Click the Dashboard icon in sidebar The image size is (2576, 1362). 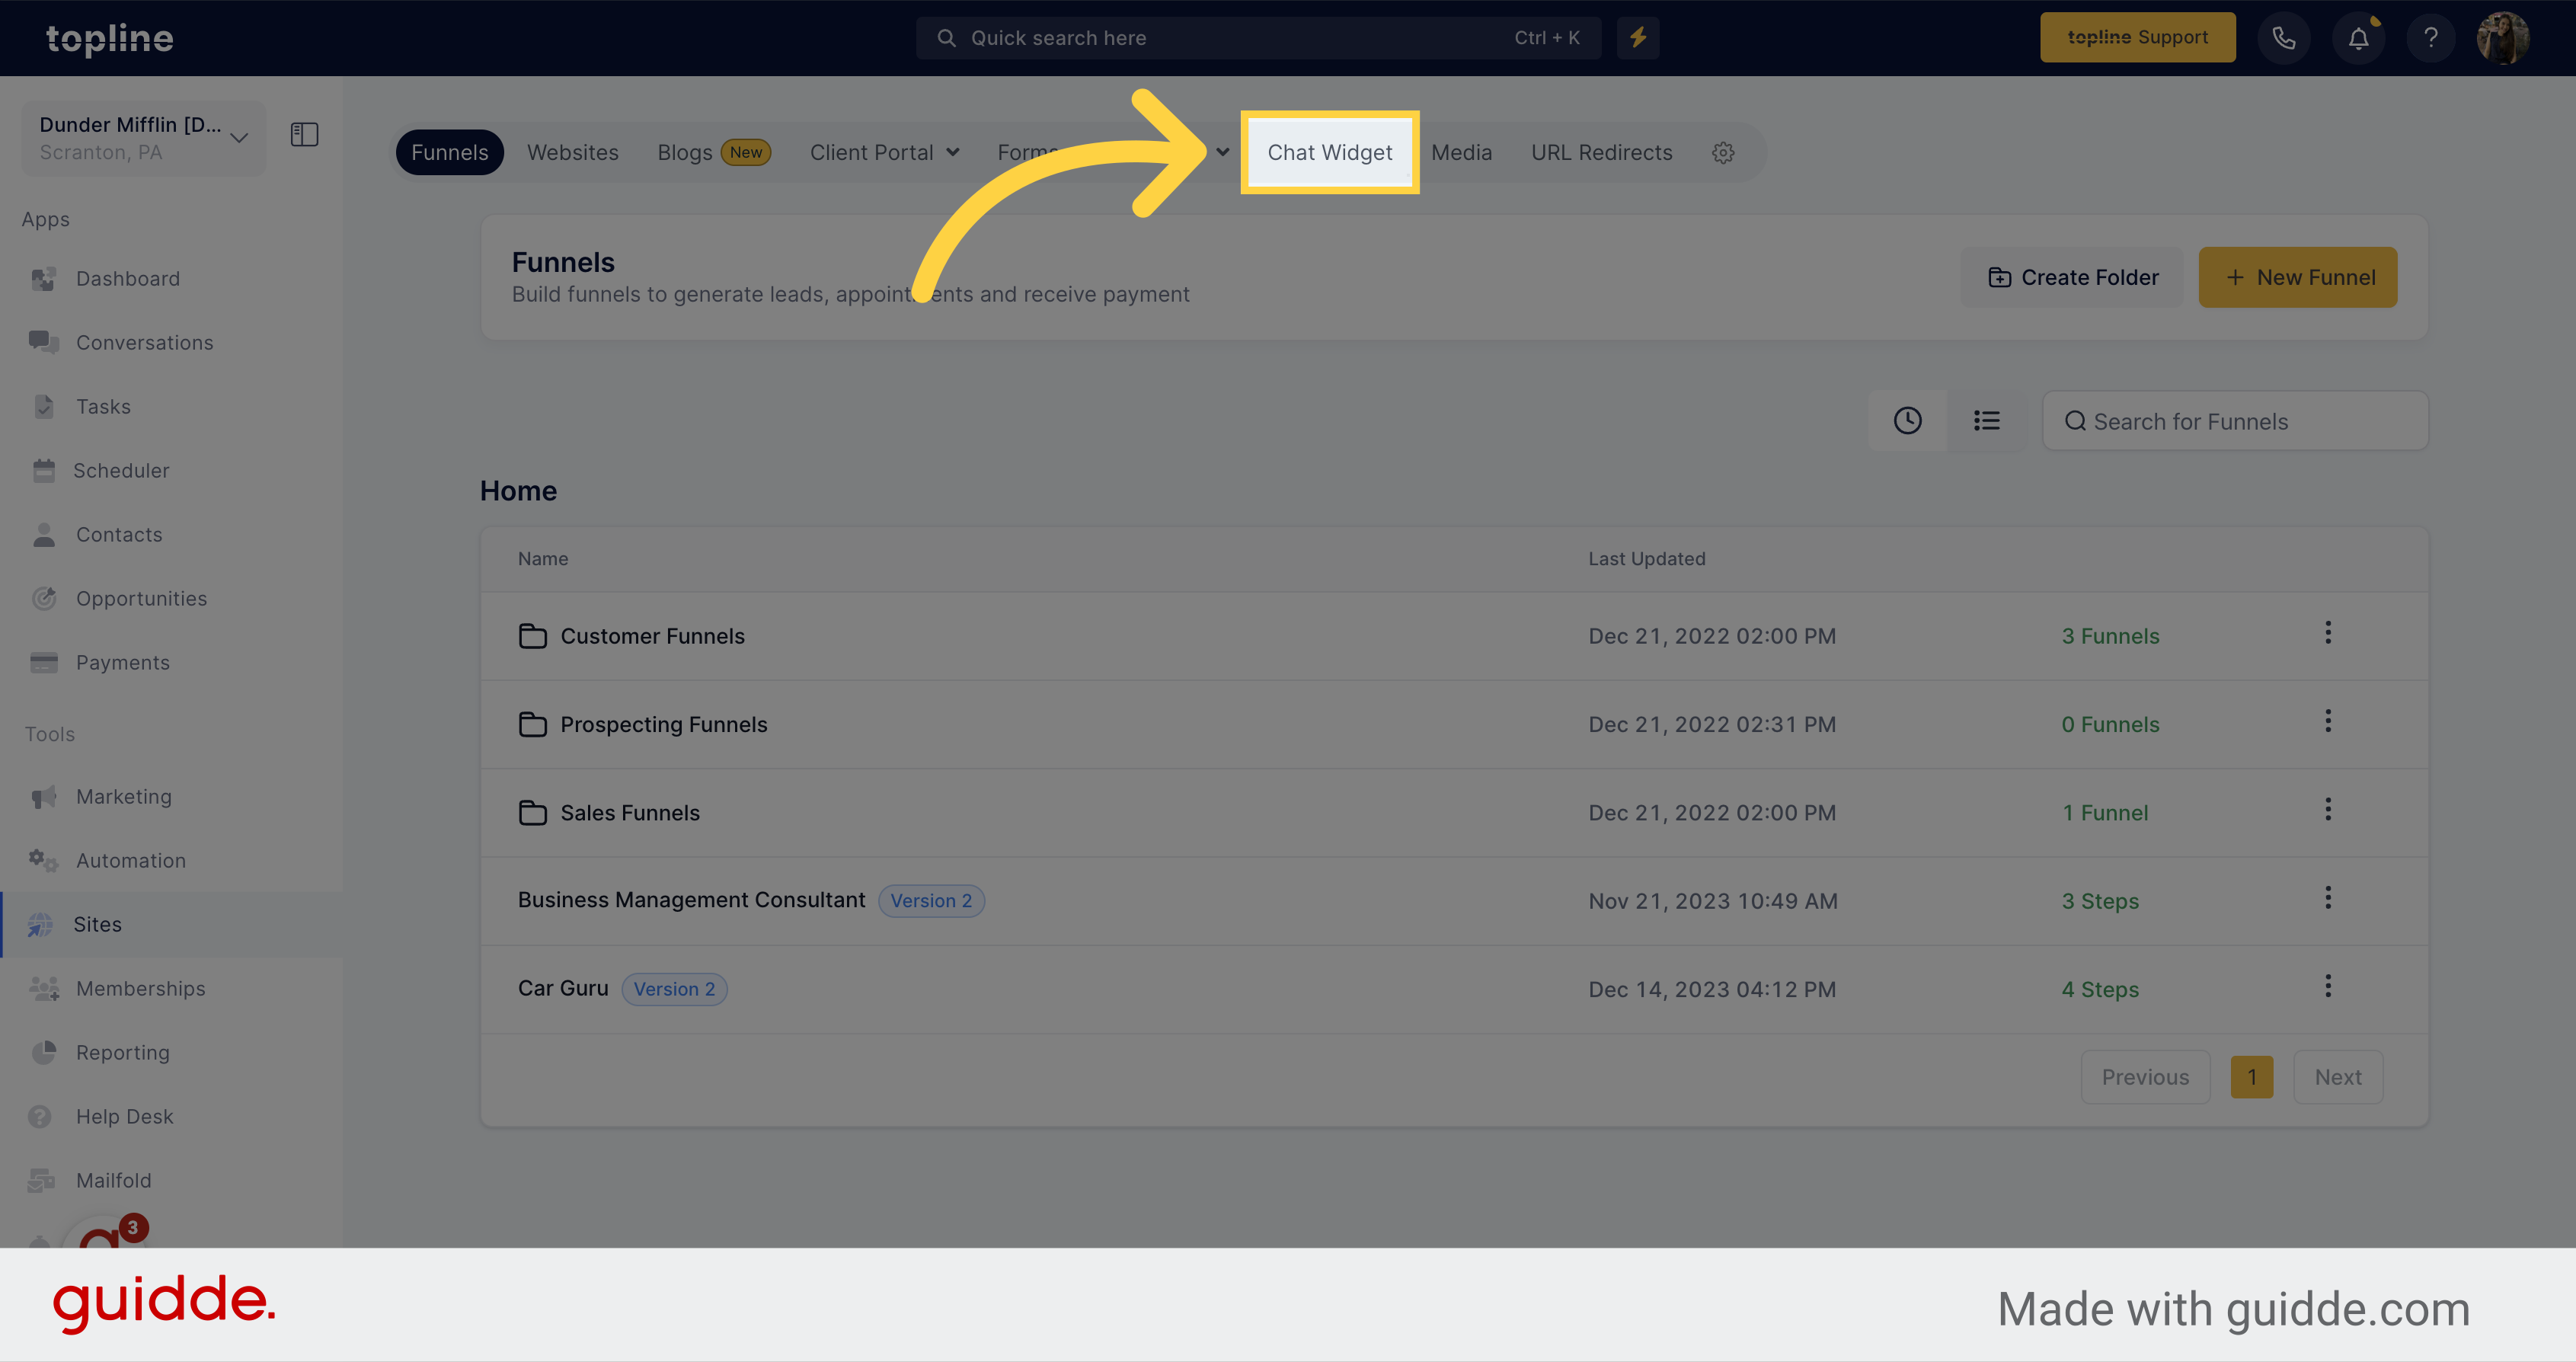[x=44, y=278]
